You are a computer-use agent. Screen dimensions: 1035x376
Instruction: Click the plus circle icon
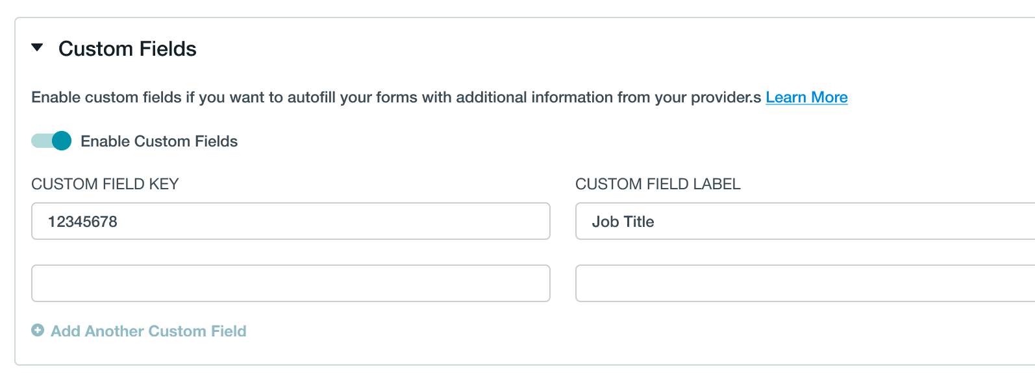pyautogui.click(x=38, y=331)
